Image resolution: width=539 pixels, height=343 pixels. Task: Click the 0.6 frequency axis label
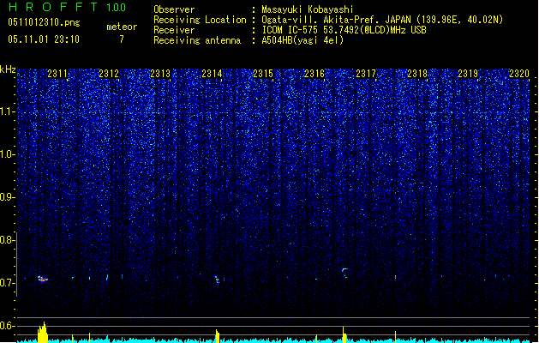click(7, 326)
